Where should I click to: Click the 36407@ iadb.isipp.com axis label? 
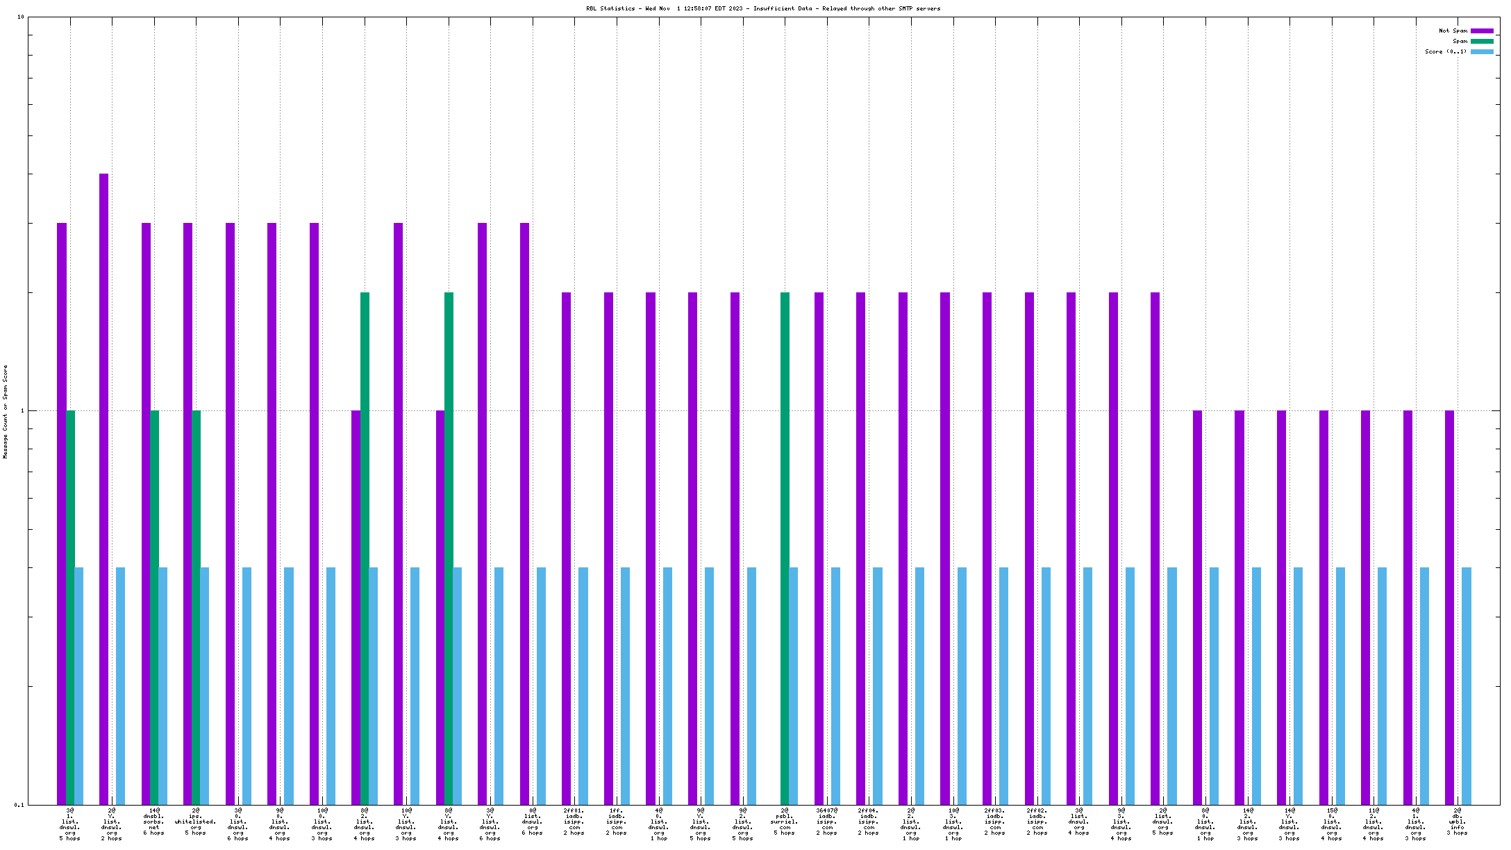click(x=827, y=822)
